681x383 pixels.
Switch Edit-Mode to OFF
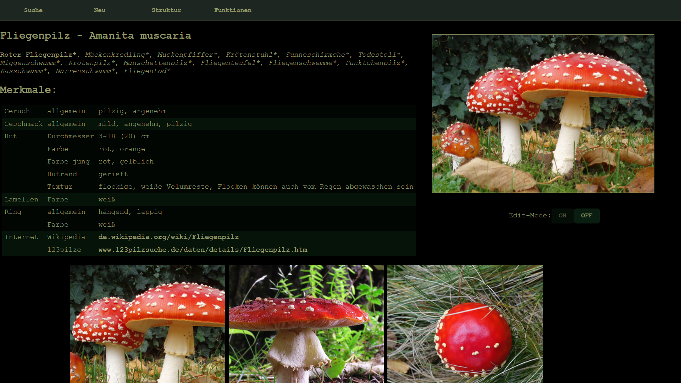pyautogui.click(x=586, y=216)
